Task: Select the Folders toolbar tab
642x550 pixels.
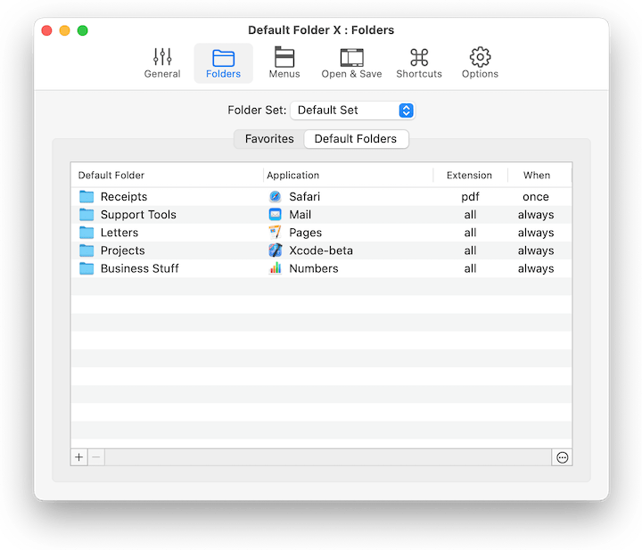Action: [x=223, y=63]
